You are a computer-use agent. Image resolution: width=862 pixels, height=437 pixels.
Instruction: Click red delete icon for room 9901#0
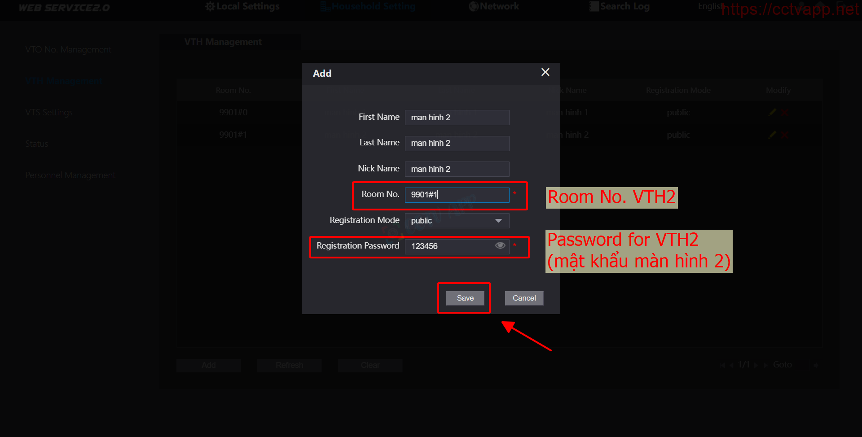coord(784,113)
